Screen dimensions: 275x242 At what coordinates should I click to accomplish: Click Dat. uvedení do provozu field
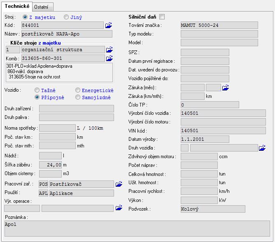205,70
